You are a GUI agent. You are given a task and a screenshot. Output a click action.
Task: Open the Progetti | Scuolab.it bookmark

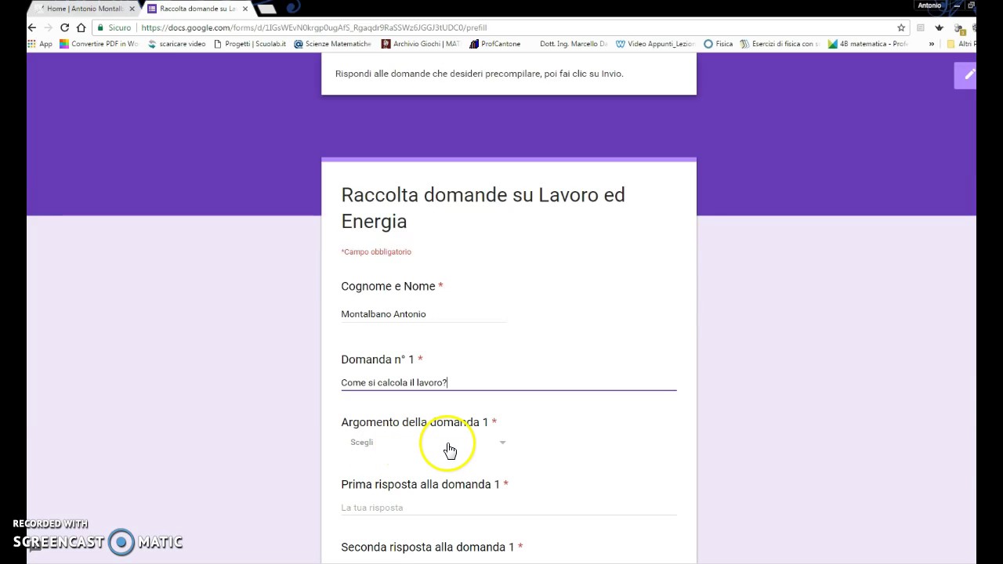[249, 44]
